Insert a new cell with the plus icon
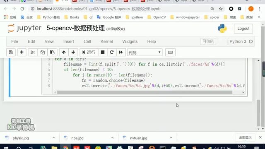 pos(22,52)
